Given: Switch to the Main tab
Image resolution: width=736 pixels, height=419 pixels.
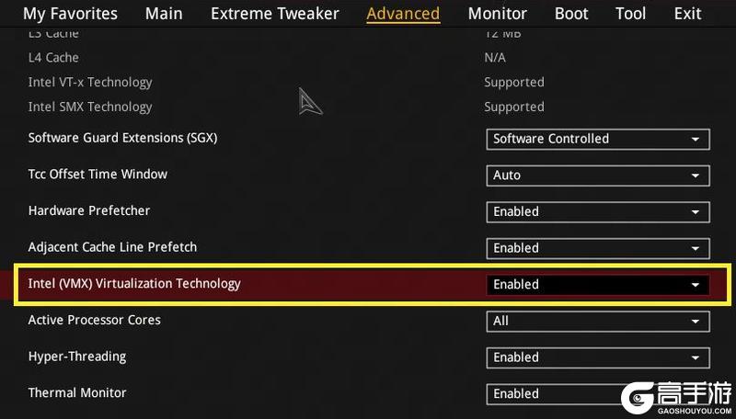Looking at the screenshot, I should click(164, 14).
